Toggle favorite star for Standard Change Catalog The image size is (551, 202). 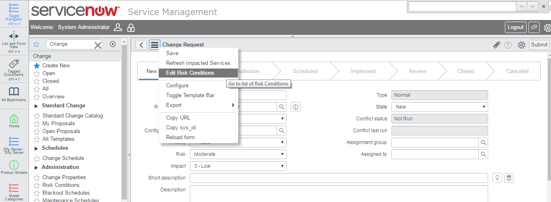coord(37,116)
